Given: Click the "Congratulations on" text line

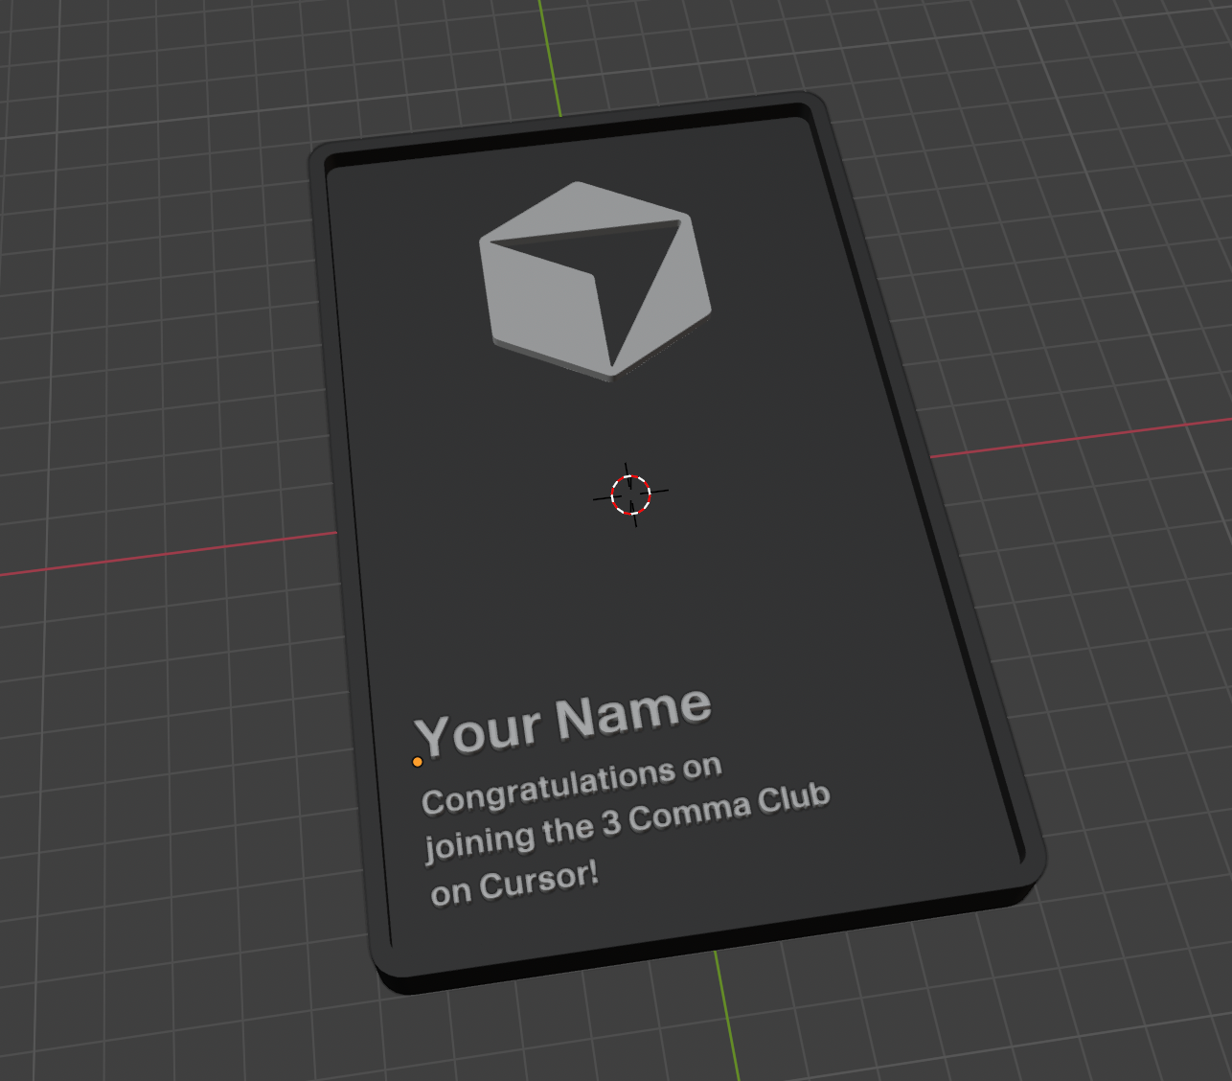Looking at the screenshot, I should (x=571, y=785).
